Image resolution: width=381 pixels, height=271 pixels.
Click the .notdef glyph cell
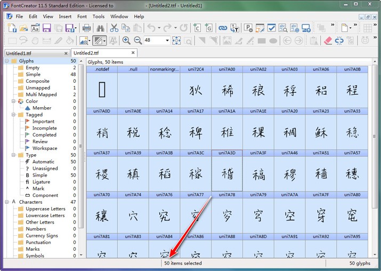click(102, 88)
